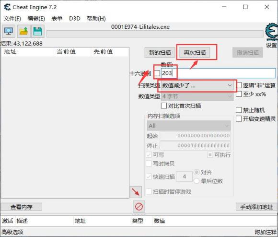Click the 激活 column header in address table
Image resolution: width=278 pixels, height=237 pixels.
8,221
